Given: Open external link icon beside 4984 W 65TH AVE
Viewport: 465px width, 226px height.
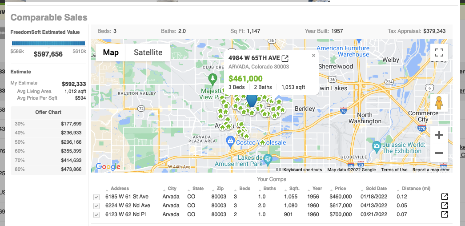Looking at the screenshot, I should [x=285, y=59].
